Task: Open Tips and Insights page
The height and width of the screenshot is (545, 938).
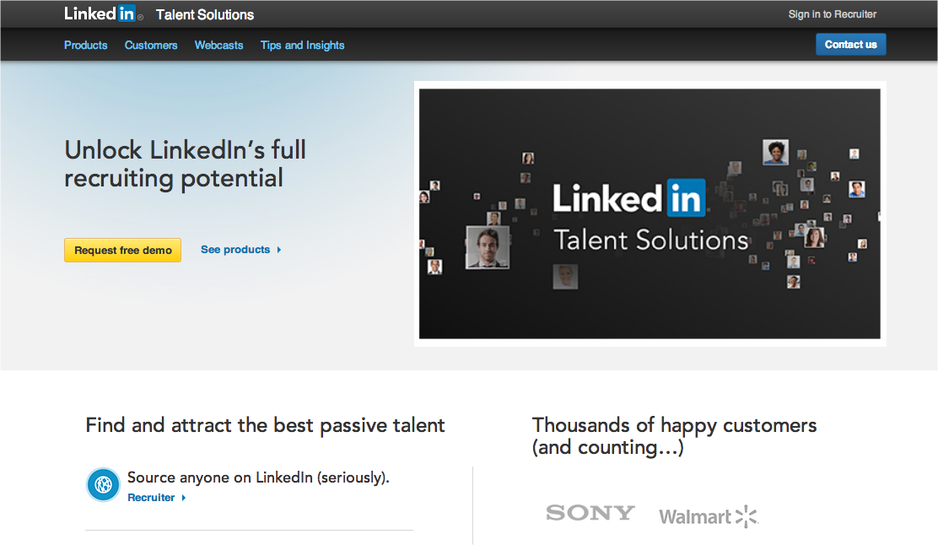Action: pyautogui.click(x=302, y=46)
